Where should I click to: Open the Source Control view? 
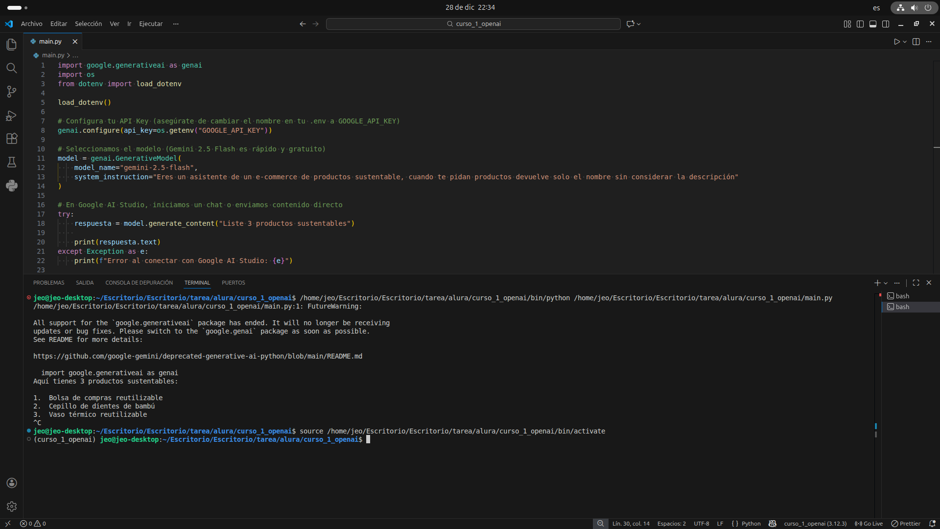pyautogui.click(x=12, y=92)
